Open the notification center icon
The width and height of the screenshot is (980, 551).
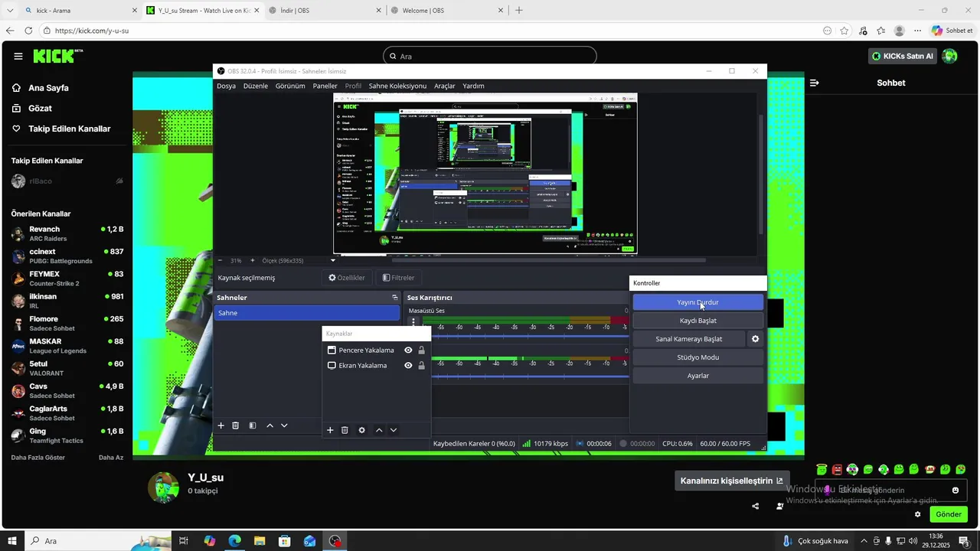[x=963, y=541]
